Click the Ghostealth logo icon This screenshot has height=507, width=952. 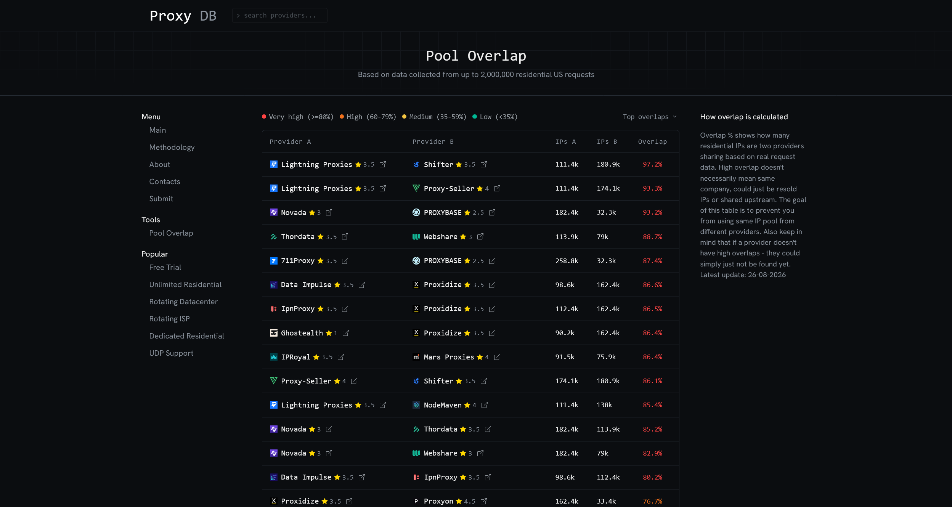(x=274, y=333)
